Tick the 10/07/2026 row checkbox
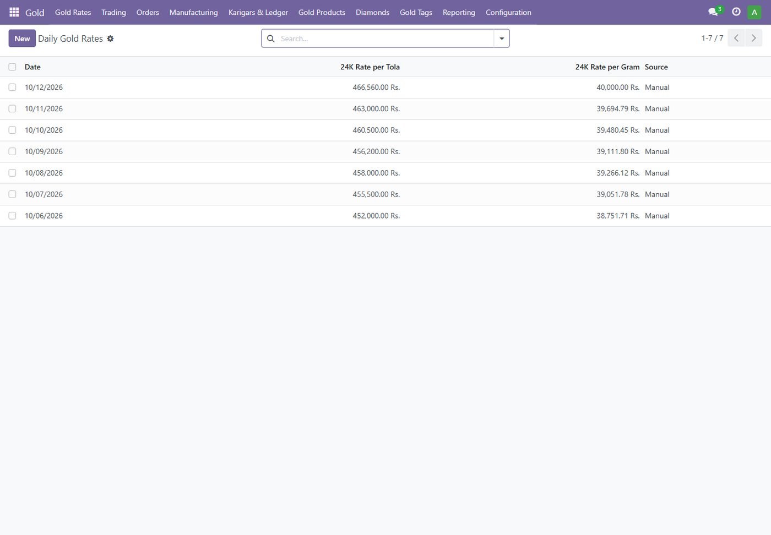This screenshot has width=771, height=535. click(x=12, y=195)
